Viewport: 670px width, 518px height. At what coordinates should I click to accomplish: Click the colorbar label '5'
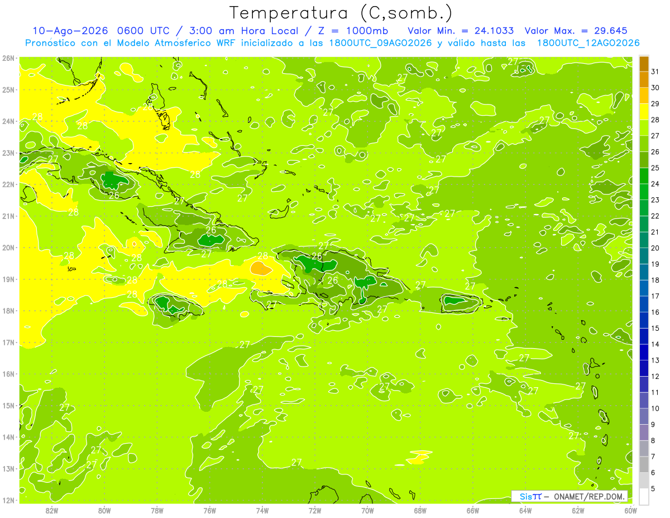tap(653, 489)
